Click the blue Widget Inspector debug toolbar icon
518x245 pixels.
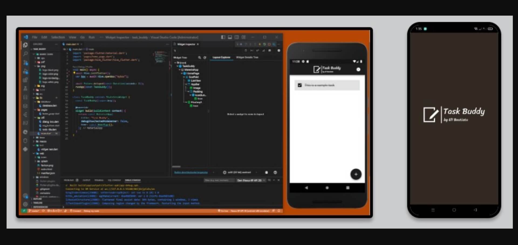coord(274,44)
